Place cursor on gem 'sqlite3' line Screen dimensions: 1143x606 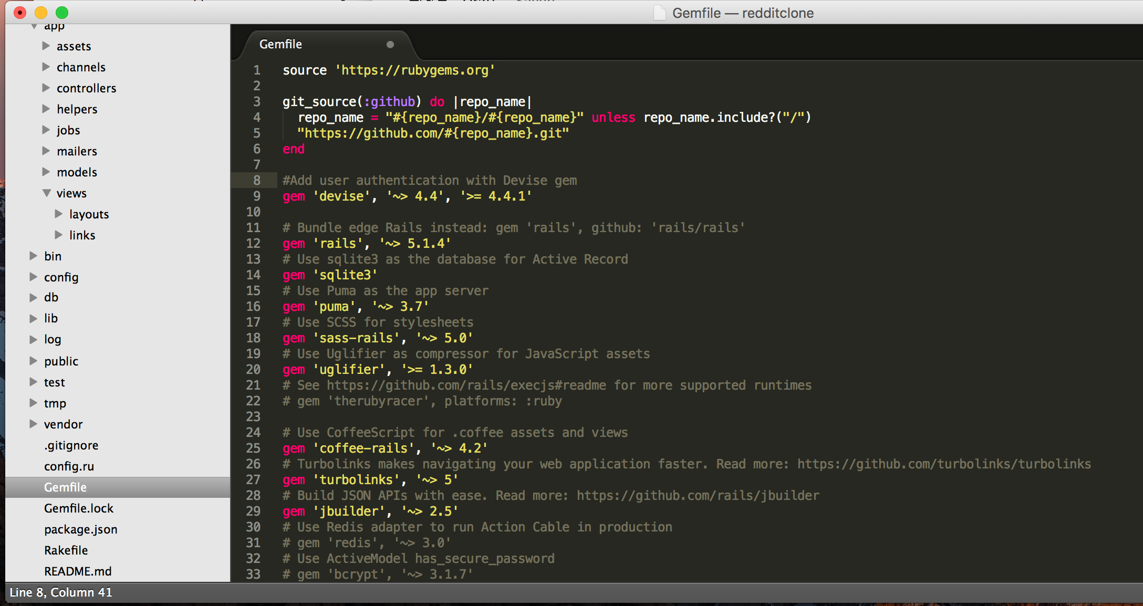point(330,275)
